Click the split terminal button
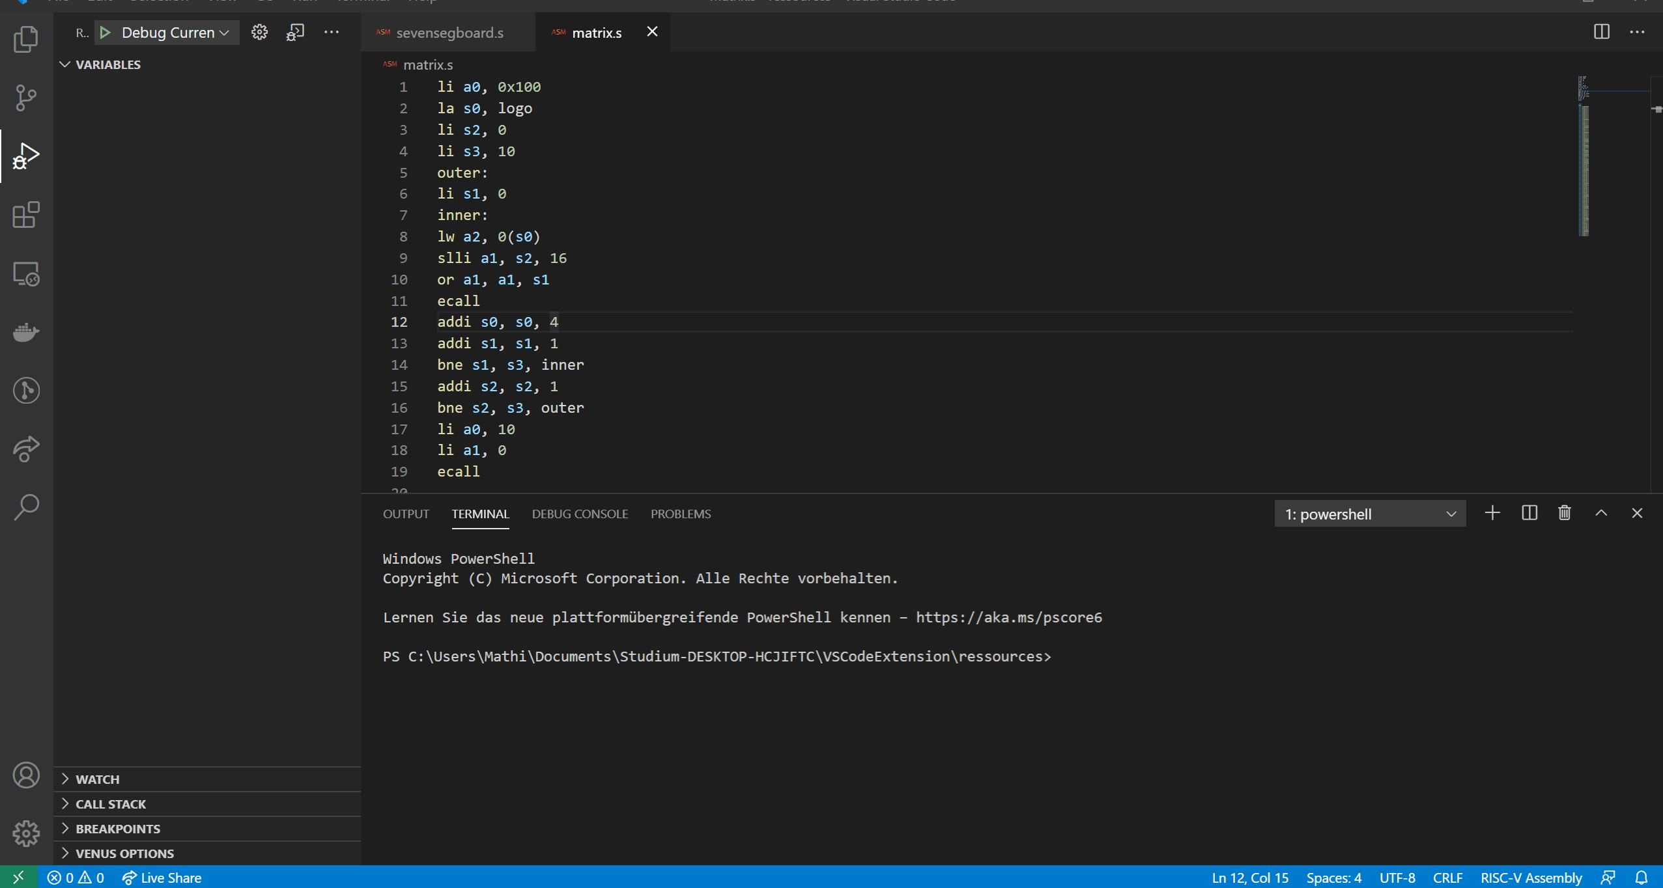Viewport: 1663px width, 888px height. (x=1529, y=513)
